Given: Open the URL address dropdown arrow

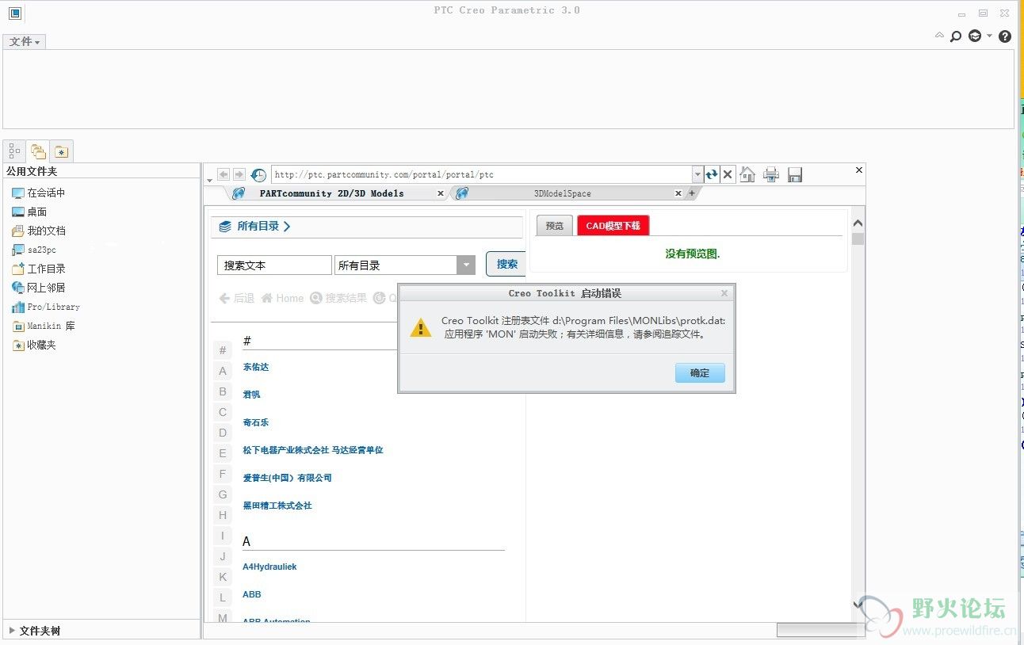Looking at the screenshot, I should pos(697,174).
